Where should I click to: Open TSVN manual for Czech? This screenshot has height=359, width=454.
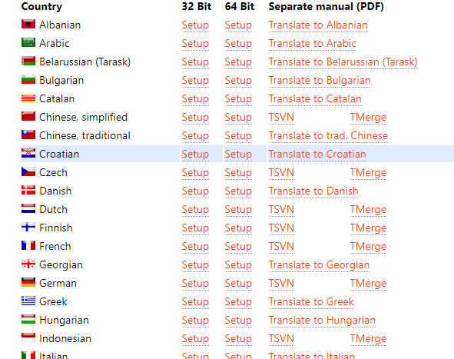(x=281, y=173)
